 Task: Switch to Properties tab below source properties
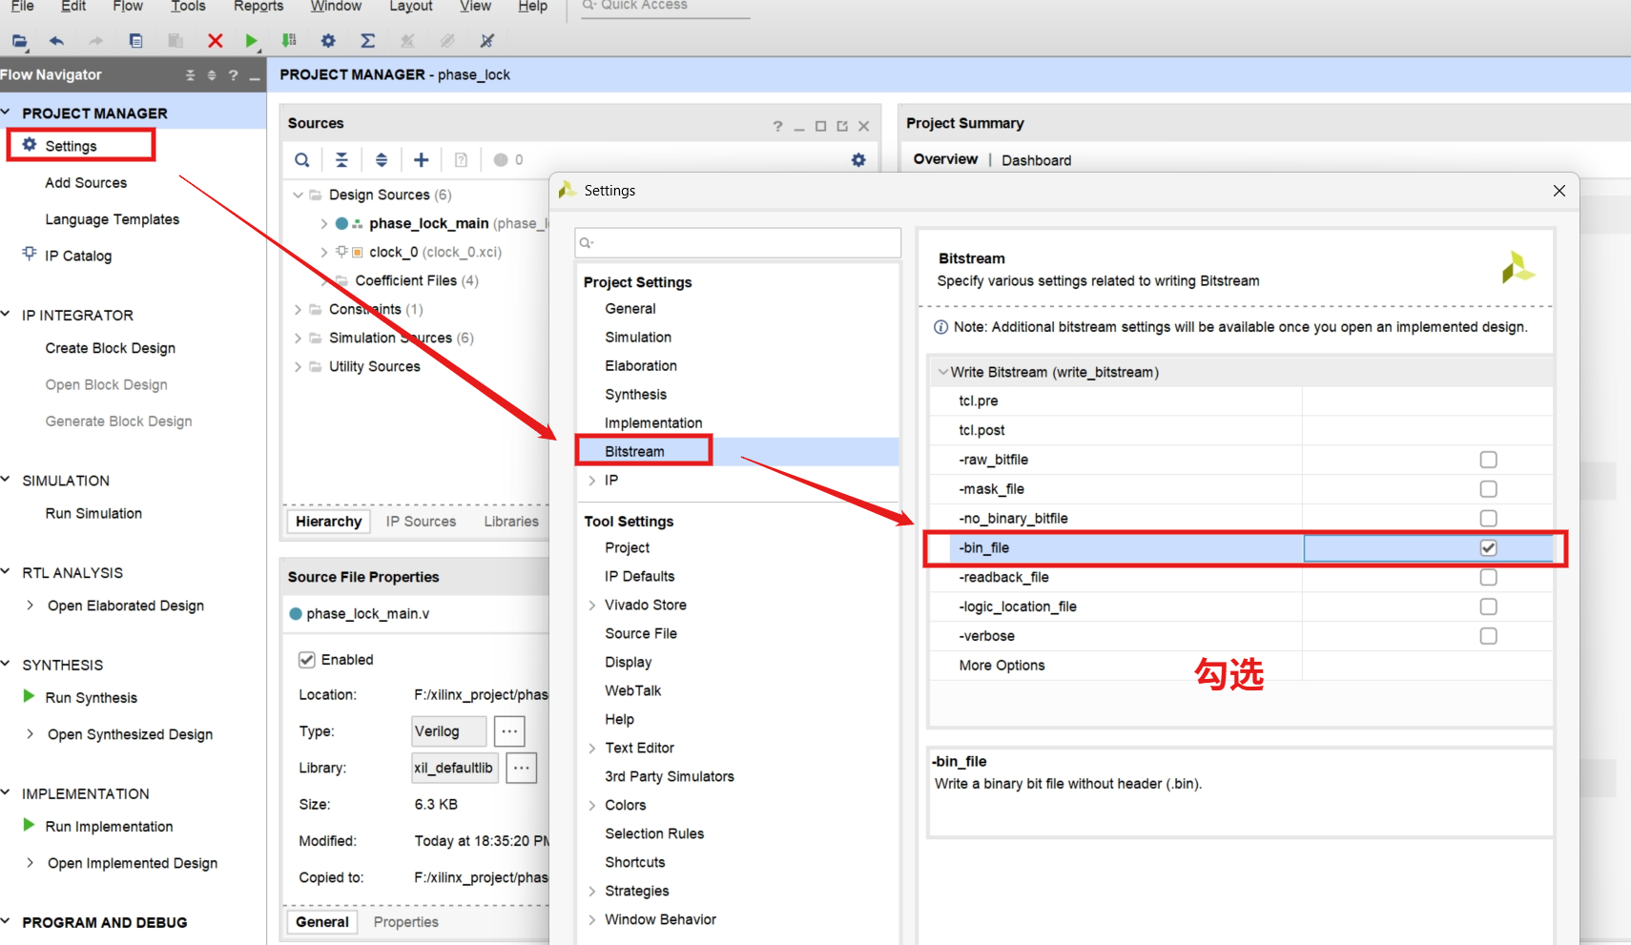[x=406, y=922]
